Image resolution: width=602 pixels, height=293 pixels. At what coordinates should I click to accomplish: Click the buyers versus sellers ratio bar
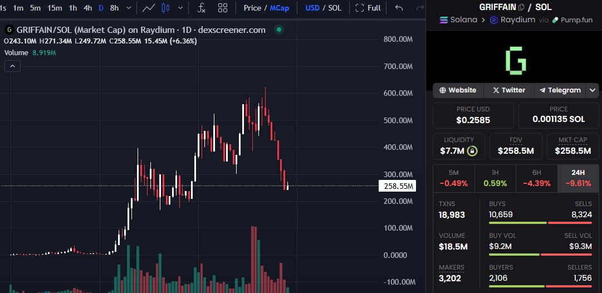541,286
